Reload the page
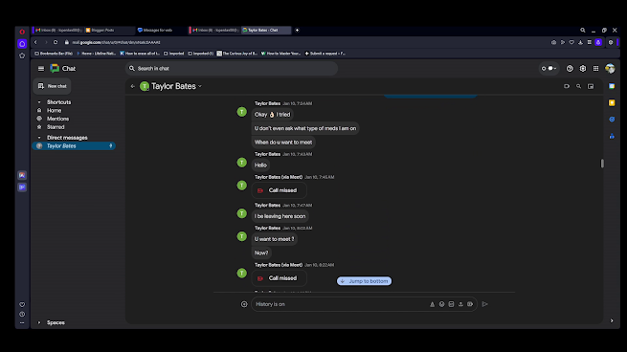 (56, 42)
